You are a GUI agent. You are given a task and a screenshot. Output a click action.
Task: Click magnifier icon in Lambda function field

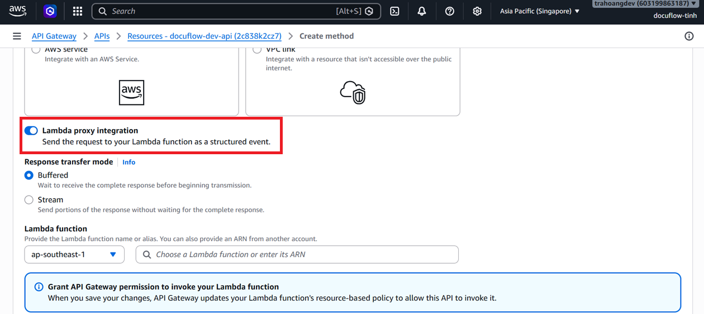point(147,254)
